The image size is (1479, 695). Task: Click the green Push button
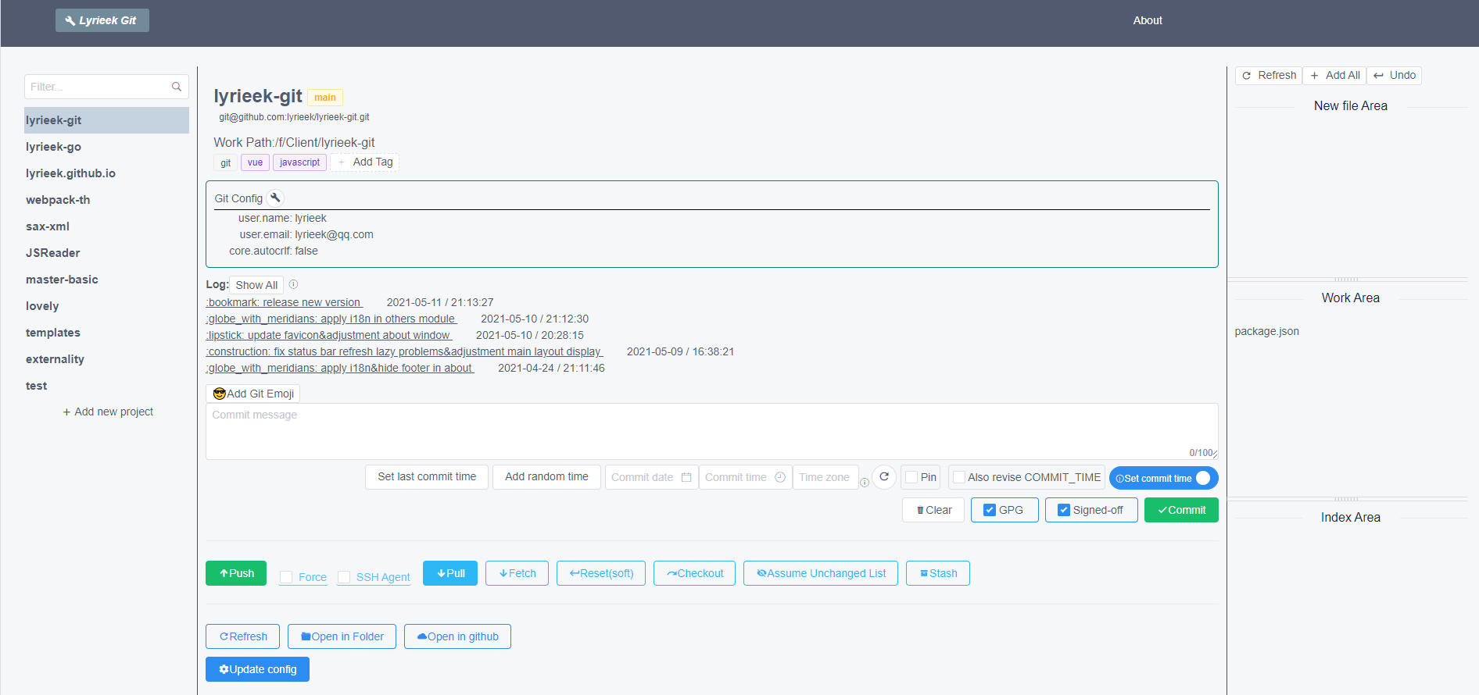236,573
